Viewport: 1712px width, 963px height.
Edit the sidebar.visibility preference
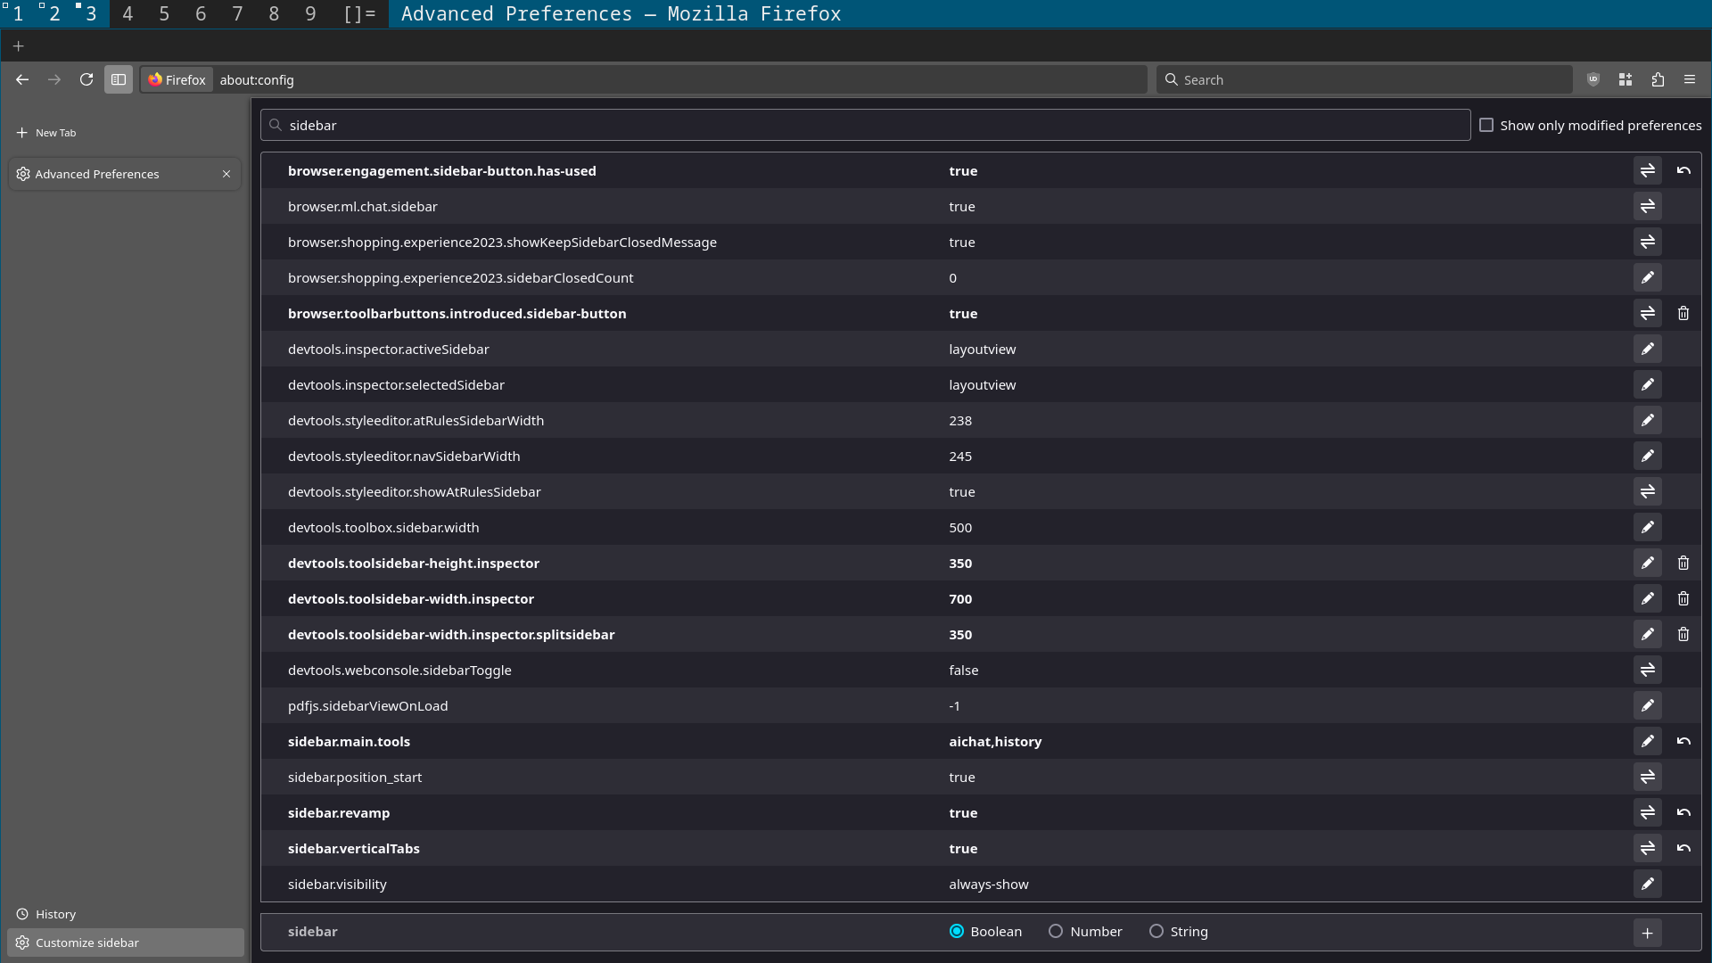tap(1647, 884)
